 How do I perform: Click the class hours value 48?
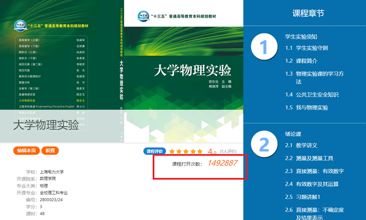(42, 214)
